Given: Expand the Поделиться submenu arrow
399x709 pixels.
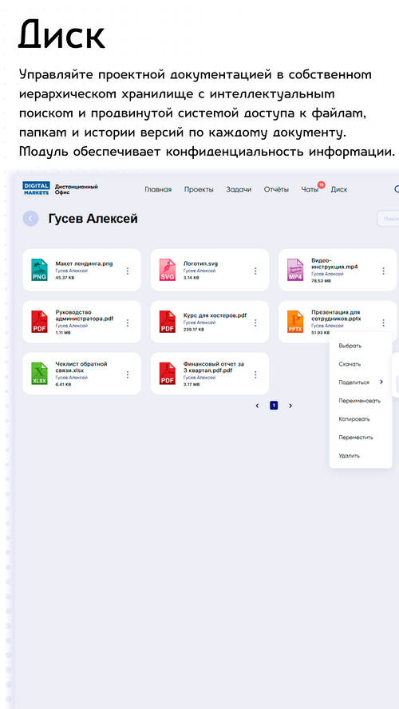Looking at the screenshot, I should (x=381, y=382).
